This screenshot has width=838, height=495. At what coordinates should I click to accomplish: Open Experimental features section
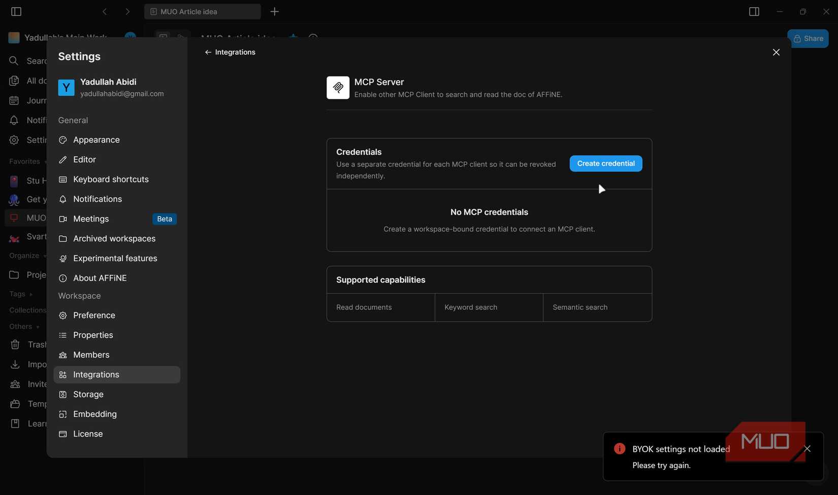(x=117, y=259)
